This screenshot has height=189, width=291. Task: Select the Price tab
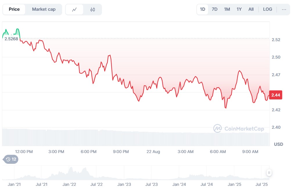pyautogui.click(x=14, y=9)
